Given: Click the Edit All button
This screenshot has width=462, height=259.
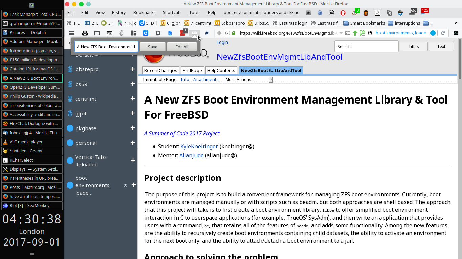Looking at the screenshot, I should pyautogui.click(x=182, y=47).
